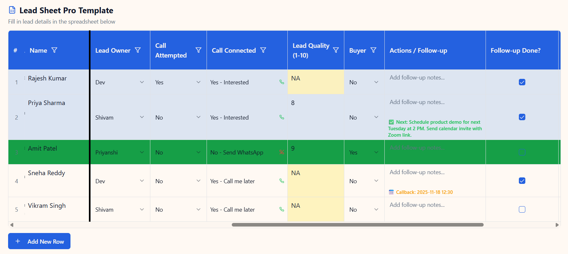Screen dimensions: 568x254
Task: Click the phone icon in Sneha Reddy's row
Action: (282, 181)
